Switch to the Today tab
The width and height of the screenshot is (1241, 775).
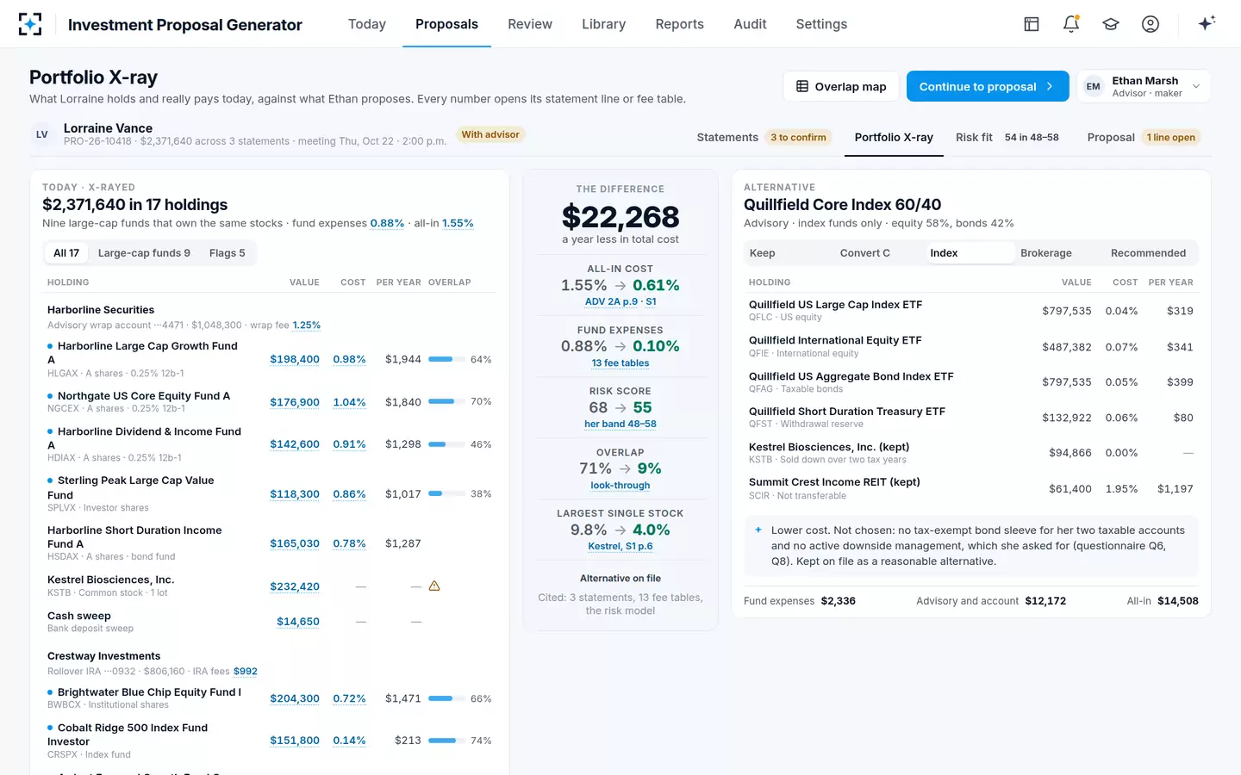pyautogui.click(x=367, y=24)
